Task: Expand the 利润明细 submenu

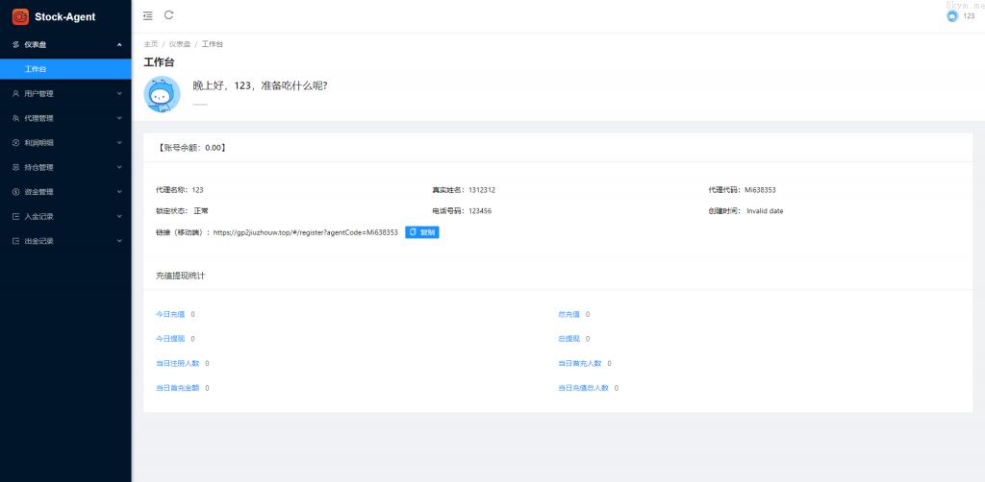Action: click(65, 143)
